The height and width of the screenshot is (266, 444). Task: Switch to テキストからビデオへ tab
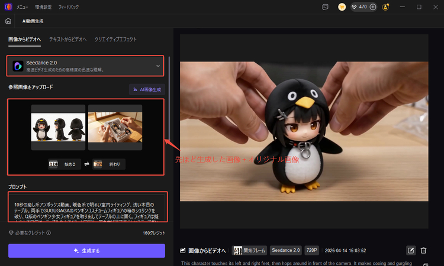coord(67,39)
